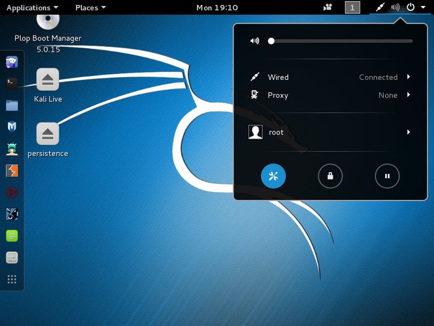
Task: Open Burp Suite from the dock
Action: 12,171
